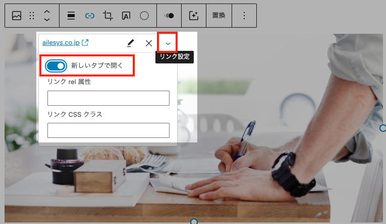Click the image block type icon
This screenshot has width=386, height=224.
(x=17, y=16)
